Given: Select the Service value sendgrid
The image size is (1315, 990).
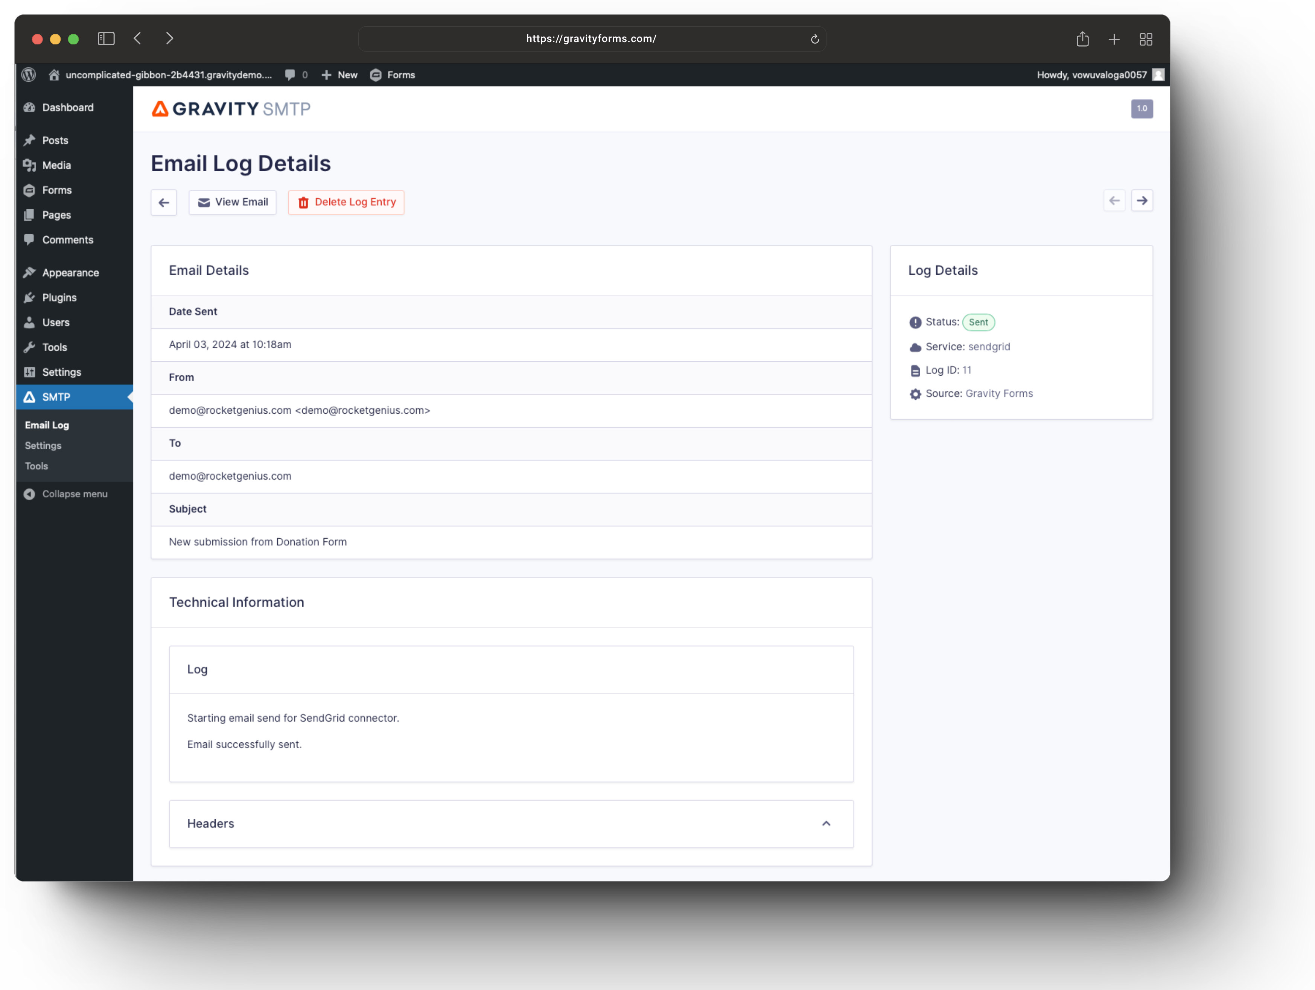Looking at the screenshot, I should (989, 347).
